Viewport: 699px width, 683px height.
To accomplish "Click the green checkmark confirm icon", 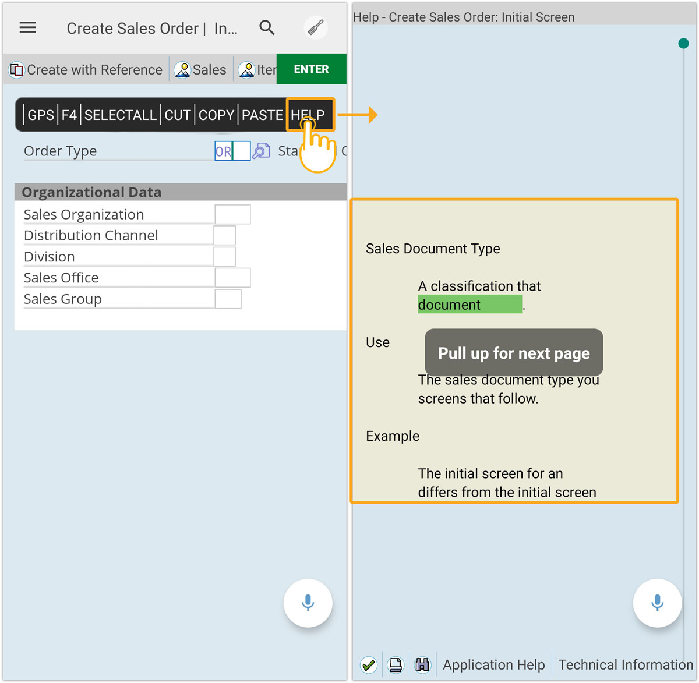I will [368, 664].
